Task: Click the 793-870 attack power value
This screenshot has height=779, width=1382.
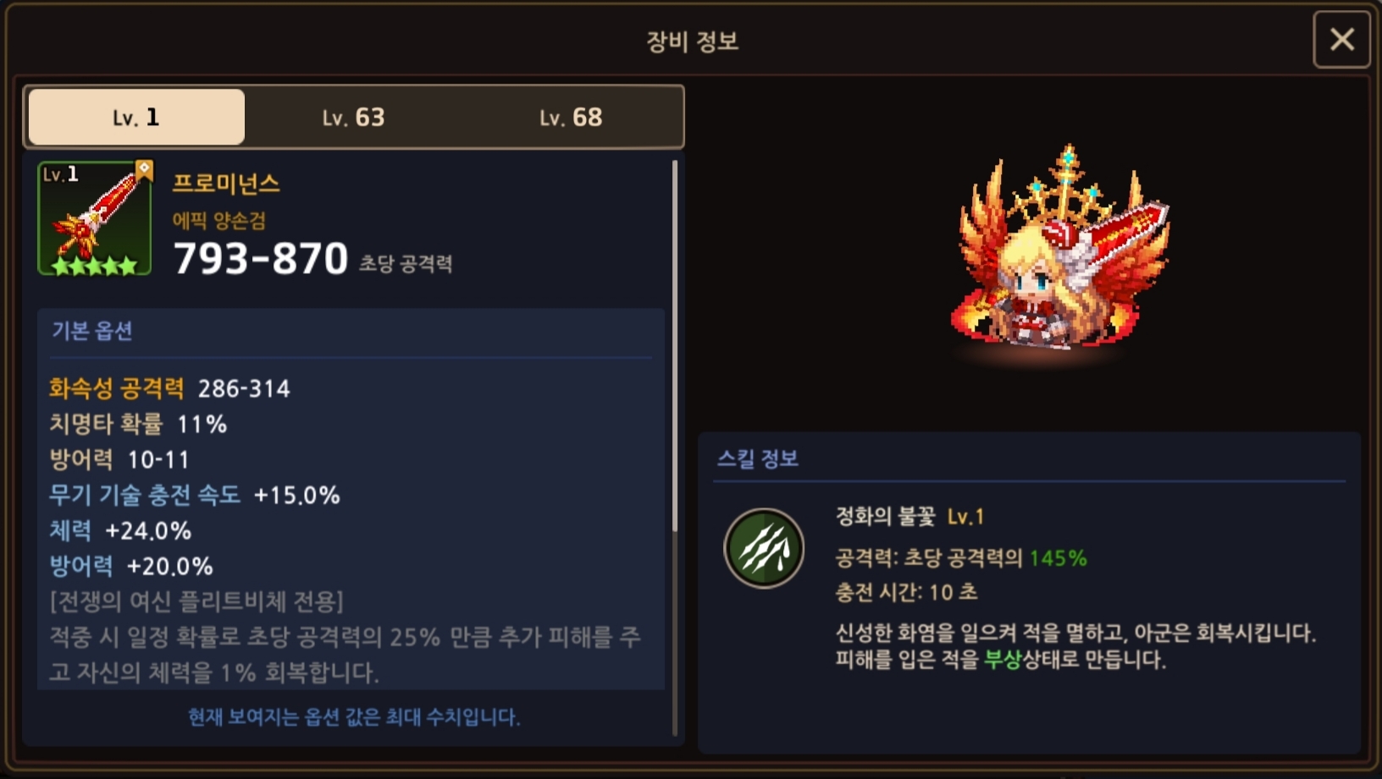Action: pyautogui.click(x=261, y=258)
